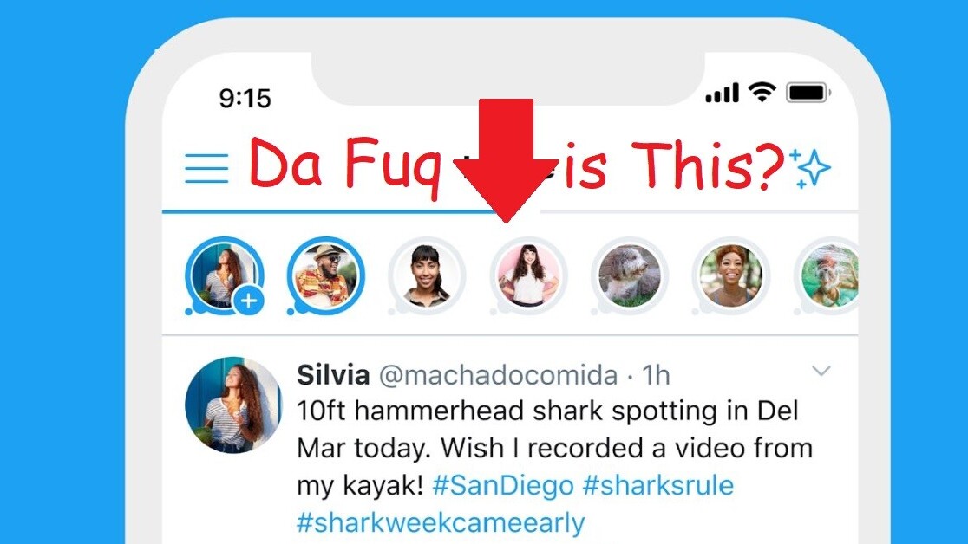The width and height of the screenshot is (968, 544).
Task: Click the Wi-Fi status icon
Action: click(761, 92)
